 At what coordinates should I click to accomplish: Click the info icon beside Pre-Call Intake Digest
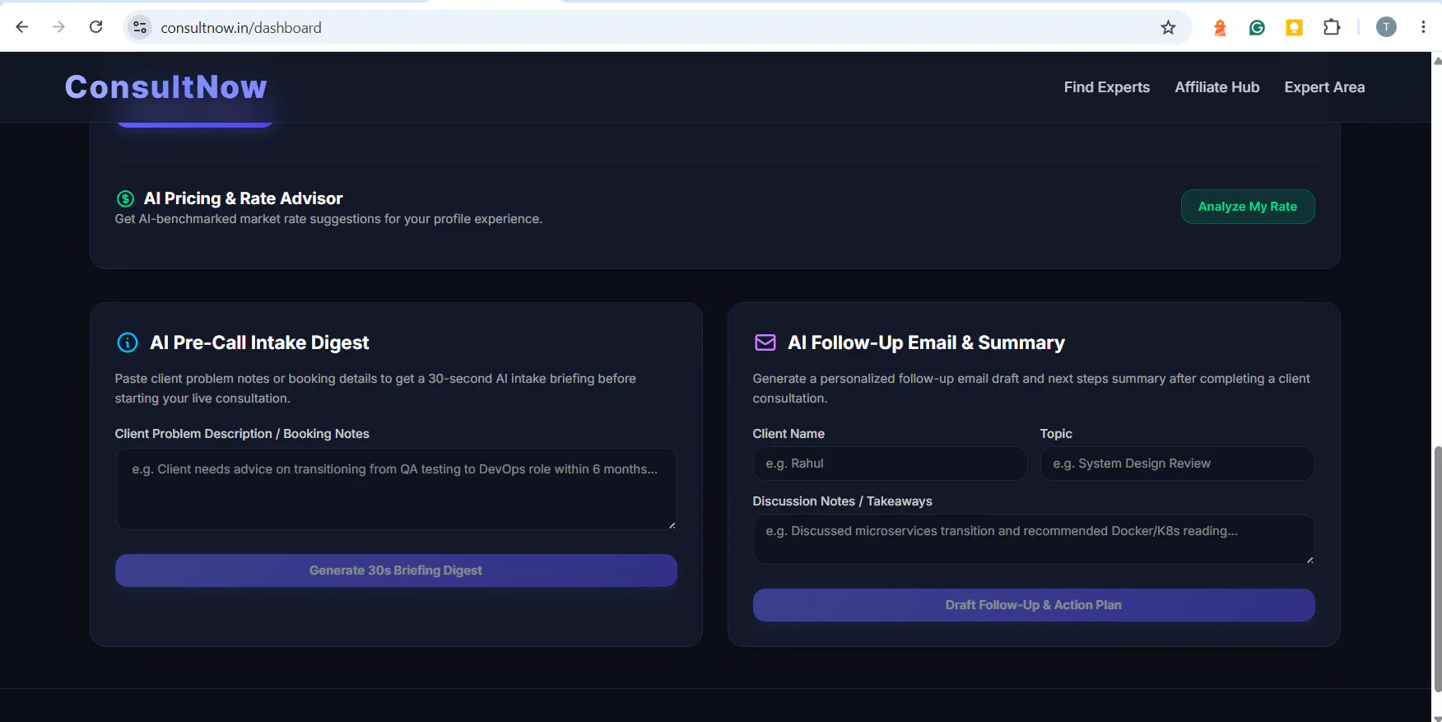tap(128, 342)
